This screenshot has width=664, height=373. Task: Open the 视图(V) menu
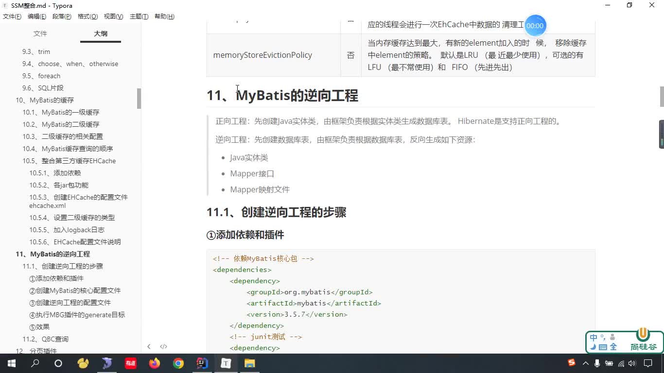[113, 17]
